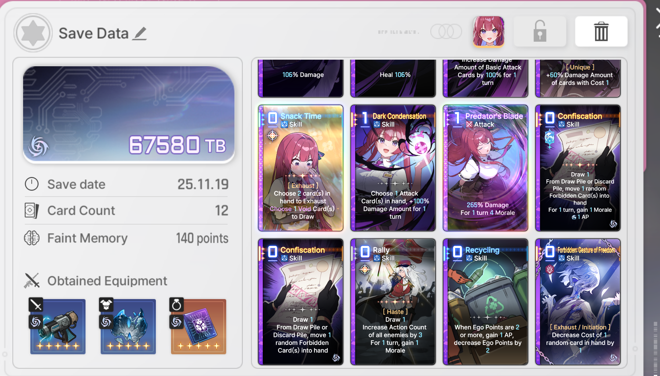Viewport: 660px width, 376px height.
Task: Open Forbidden: Gesture of Freedom card
Action: (578, 302)
